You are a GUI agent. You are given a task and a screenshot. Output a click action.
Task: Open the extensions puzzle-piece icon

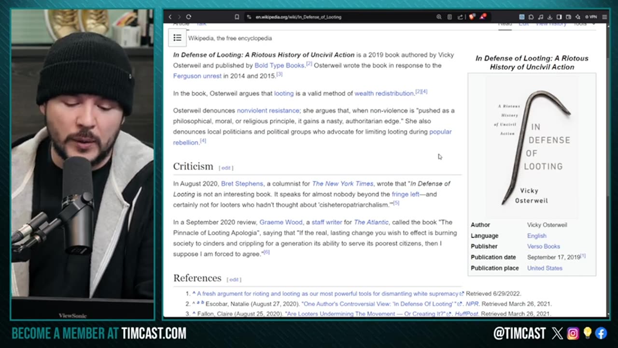coord(531,17)
